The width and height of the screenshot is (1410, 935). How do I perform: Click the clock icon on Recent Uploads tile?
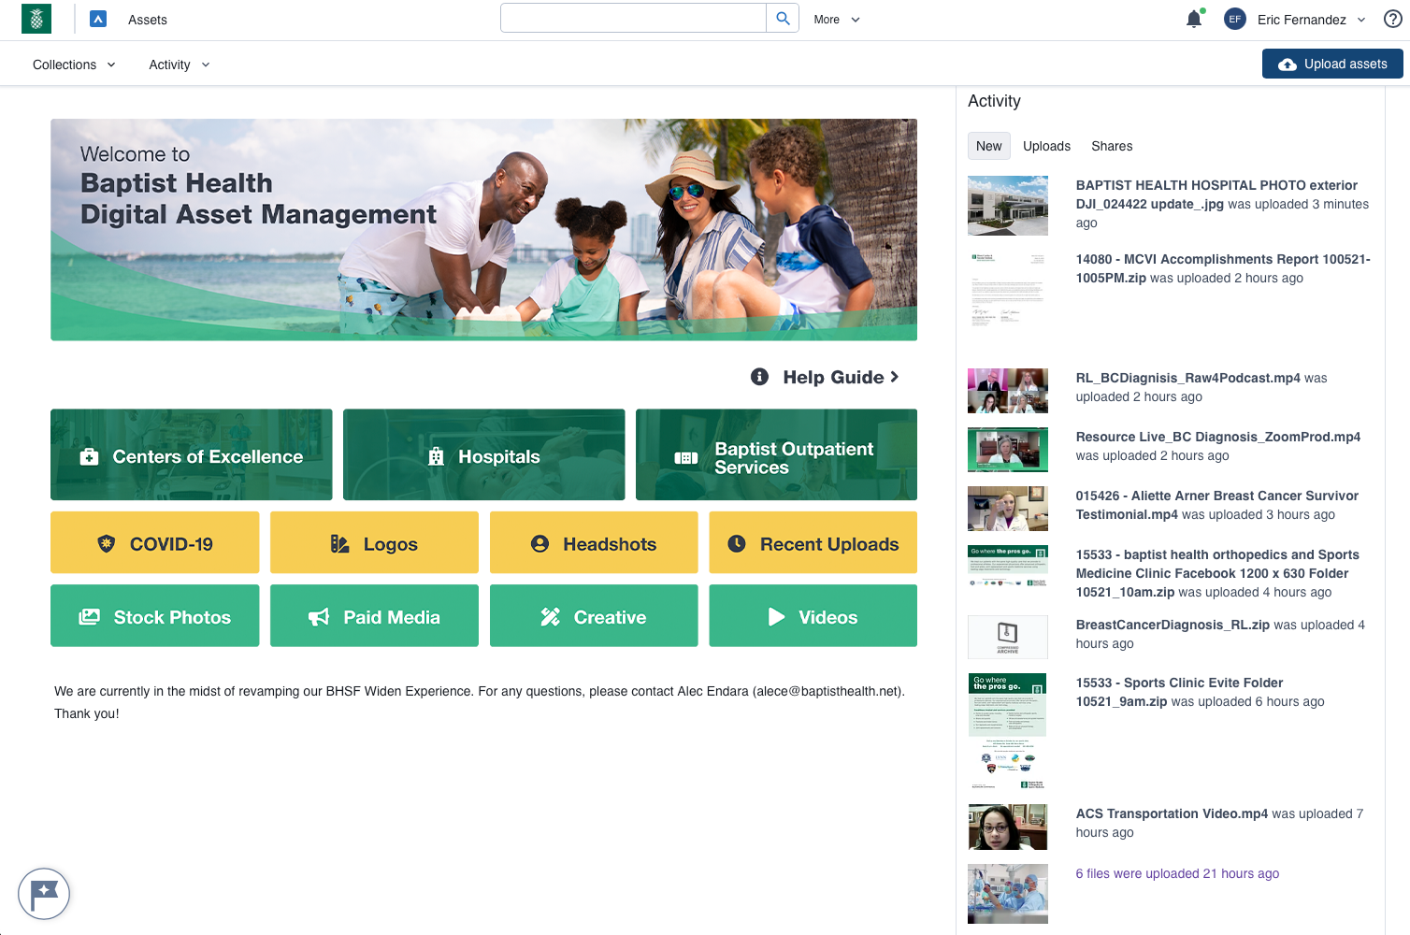tap(739, 542)
